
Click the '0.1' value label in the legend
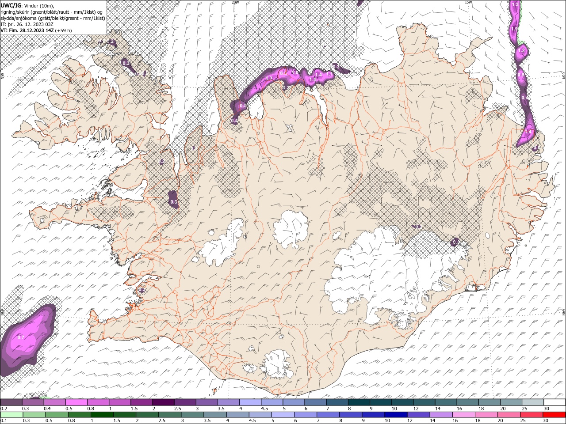coord(4,420)
